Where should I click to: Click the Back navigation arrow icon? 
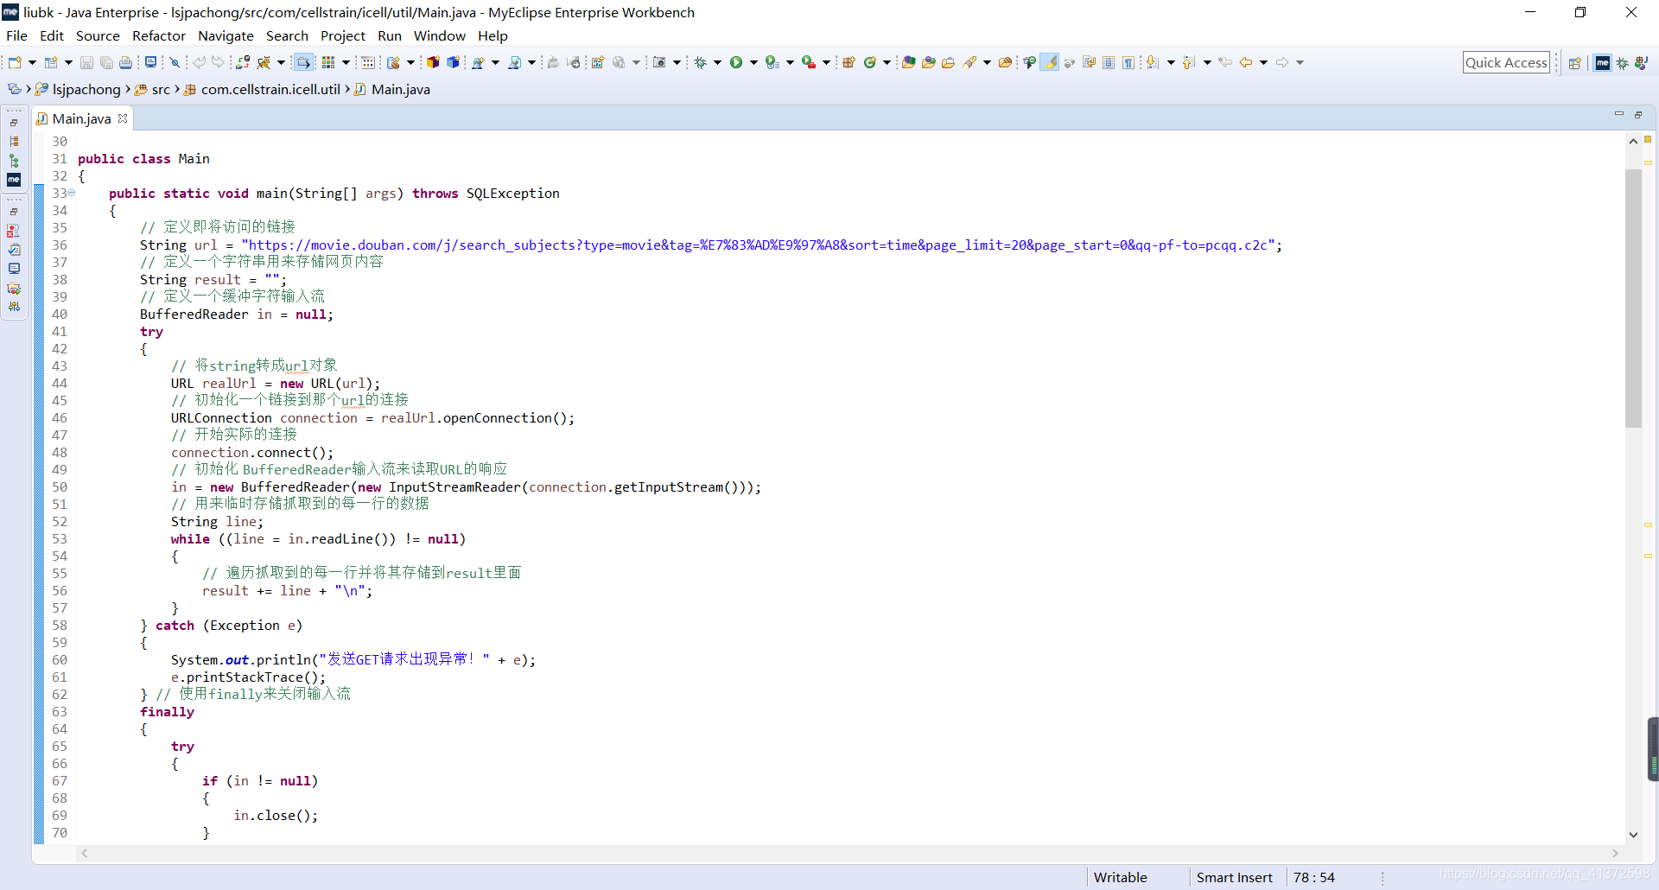click(1246, 62)
